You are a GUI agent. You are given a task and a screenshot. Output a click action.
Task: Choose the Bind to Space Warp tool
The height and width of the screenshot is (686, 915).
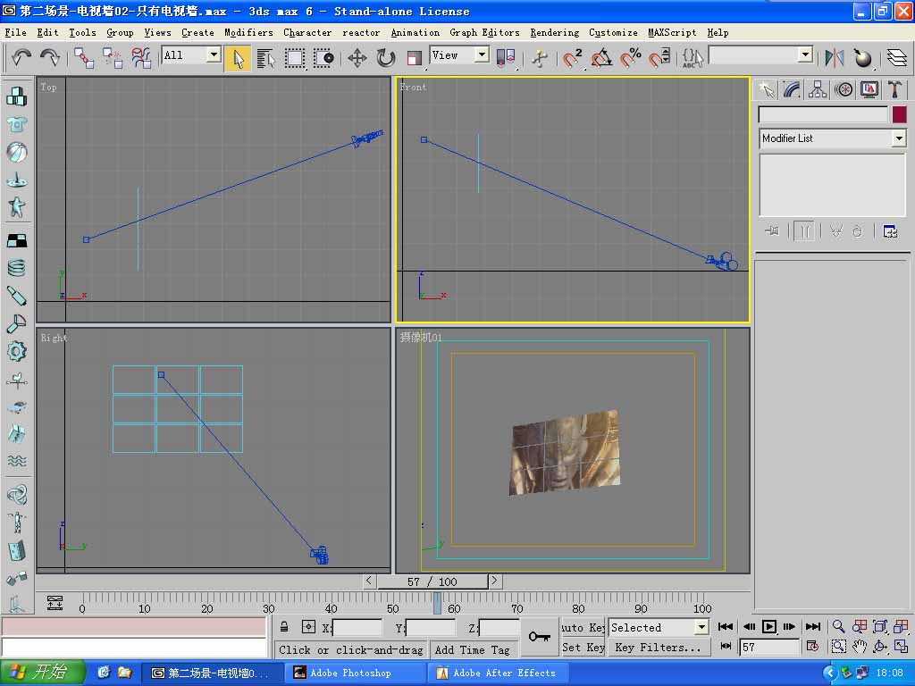point(140,58)
